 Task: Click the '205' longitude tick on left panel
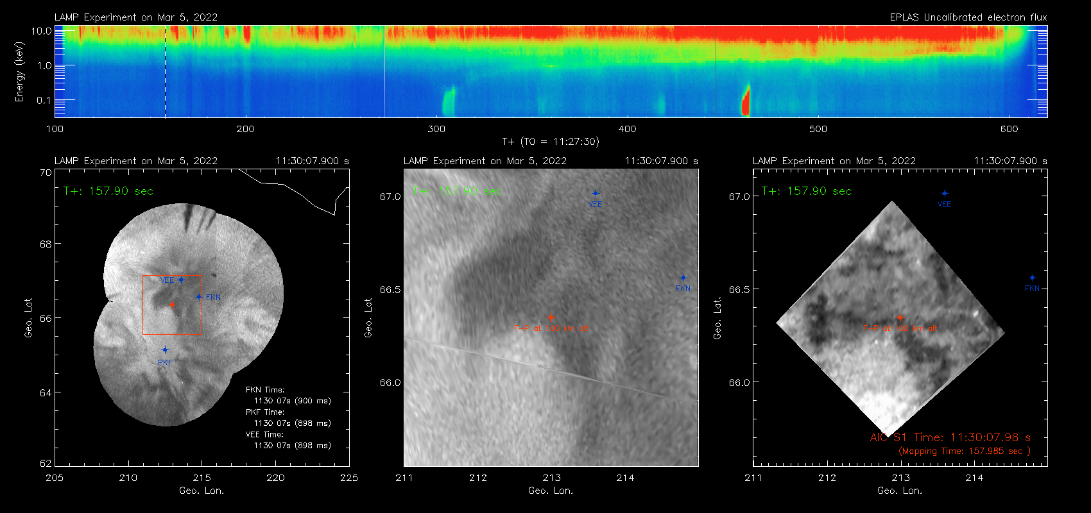click(55, 478)
